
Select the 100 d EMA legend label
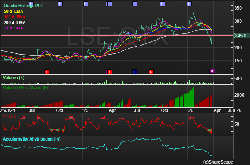click(x=15, y=17)
